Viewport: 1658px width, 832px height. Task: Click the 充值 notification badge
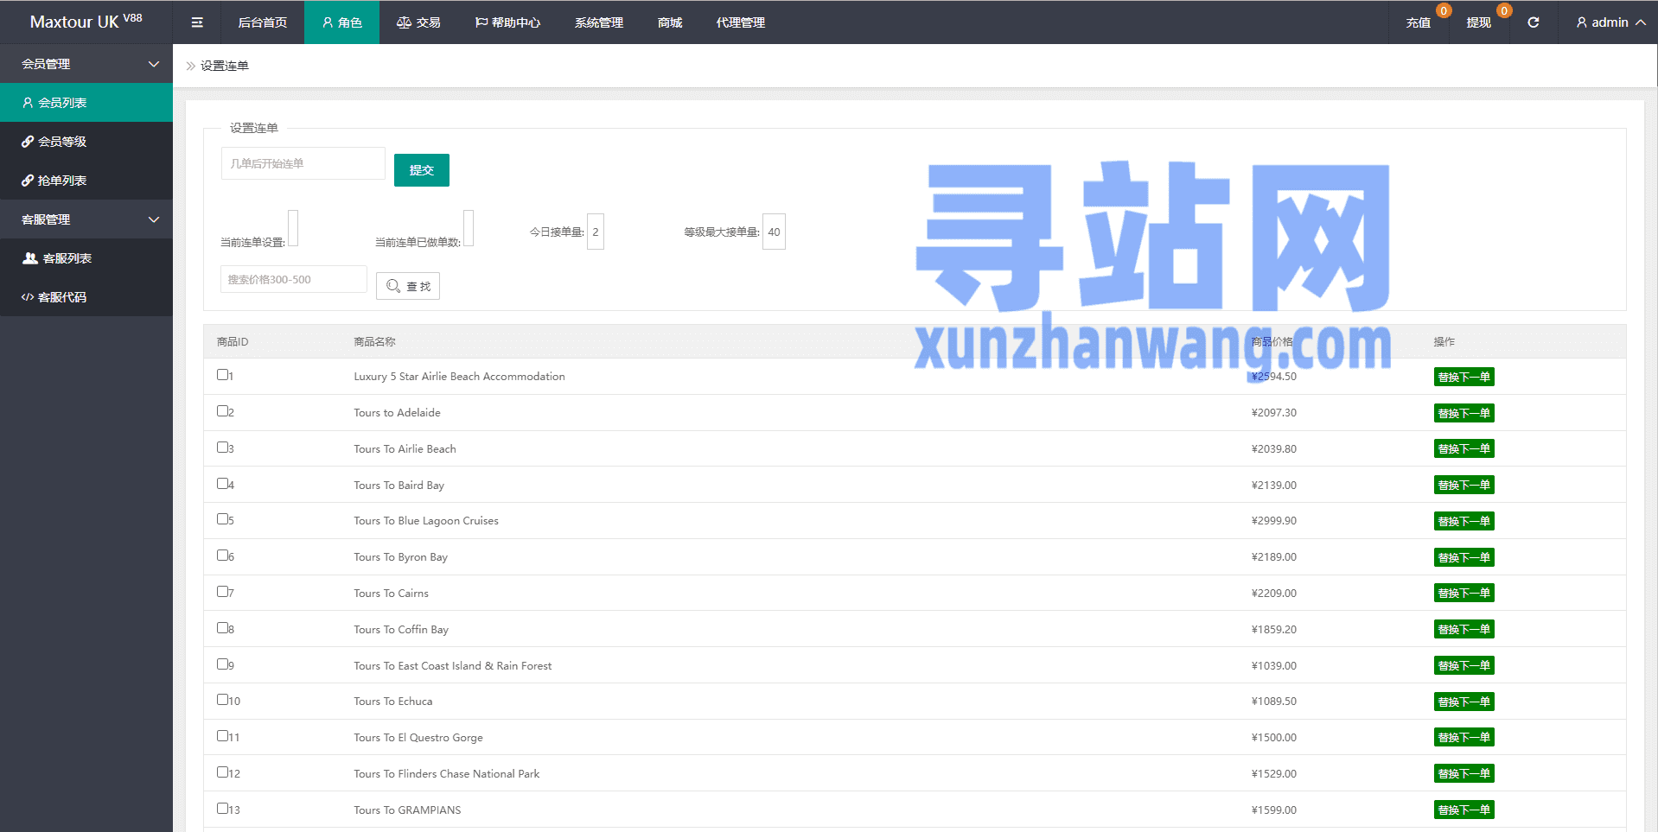point(1444,10)
